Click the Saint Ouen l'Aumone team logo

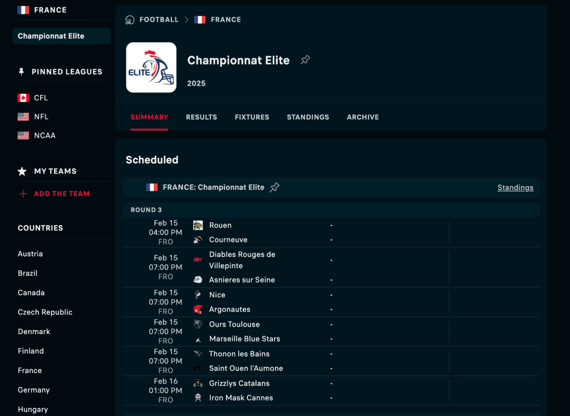point(198,368)
